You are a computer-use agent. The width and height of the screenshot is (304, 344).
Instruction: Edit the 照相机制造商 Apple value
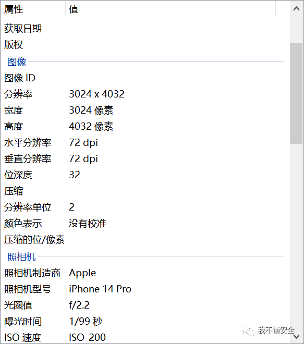pos(82,273)
